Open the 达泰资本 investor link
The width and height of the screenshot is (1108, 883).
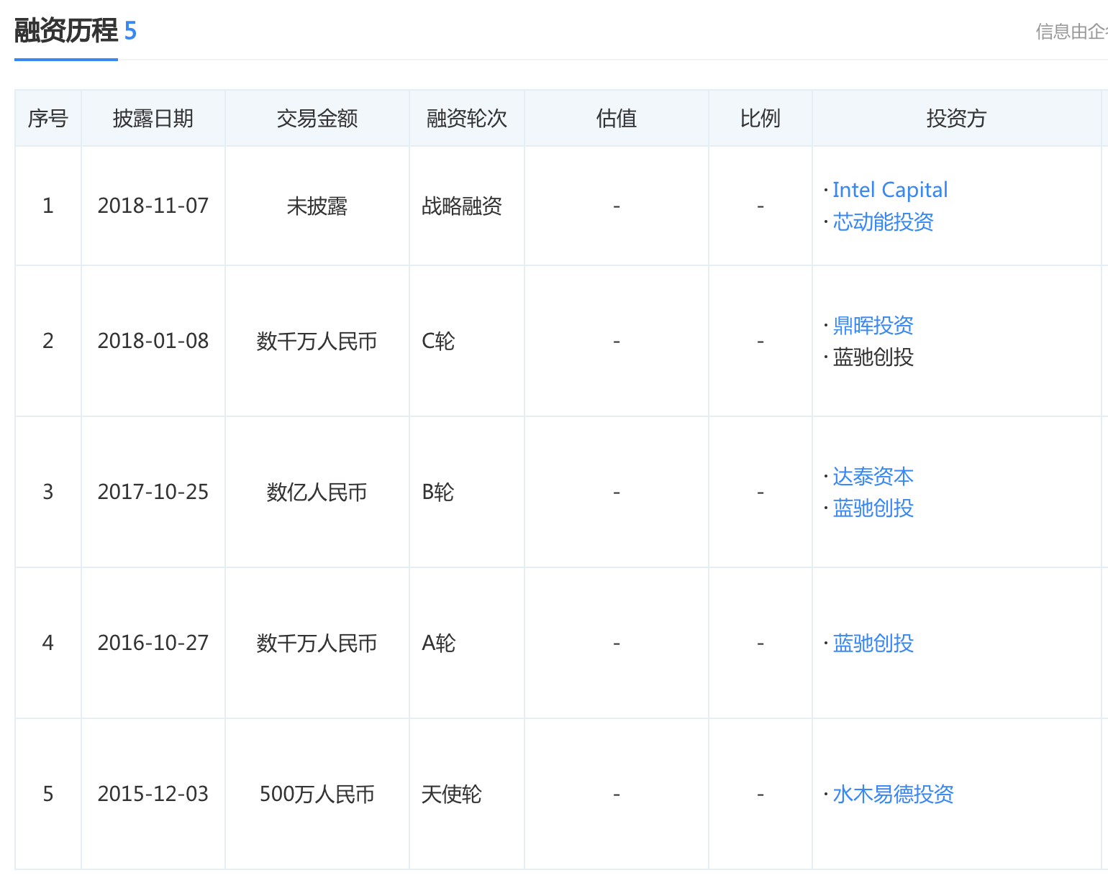(x=873, y=476)
